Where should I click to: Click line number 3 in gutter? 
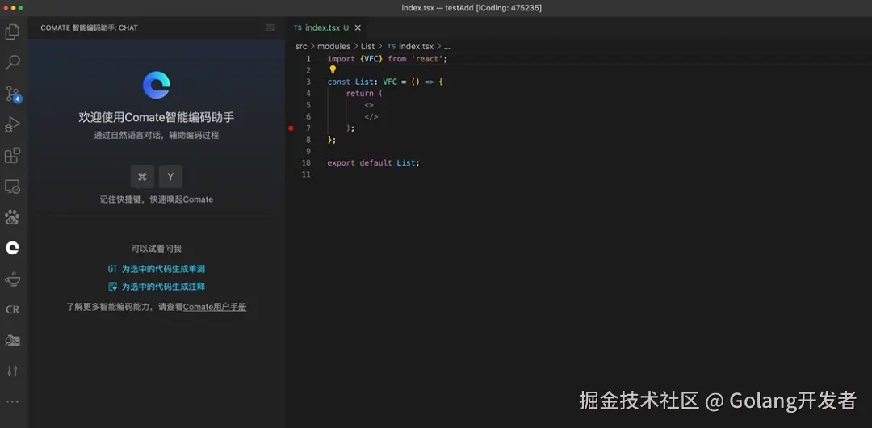tap(308, 82)
